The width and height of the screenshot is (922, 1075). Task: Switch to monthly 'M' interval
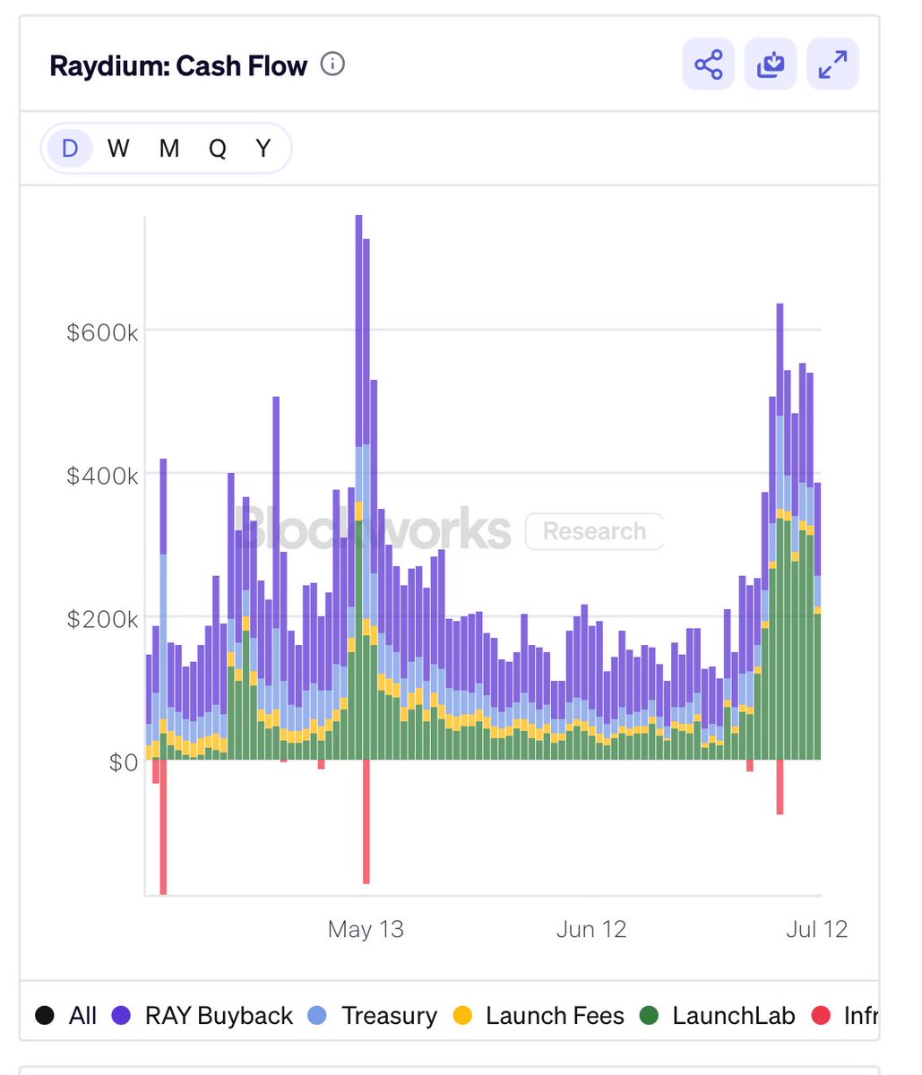click(x=169, y=148)
